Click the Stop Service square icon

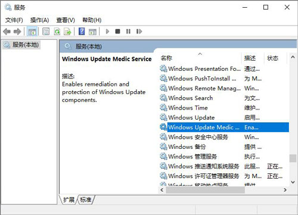point(117,32)
